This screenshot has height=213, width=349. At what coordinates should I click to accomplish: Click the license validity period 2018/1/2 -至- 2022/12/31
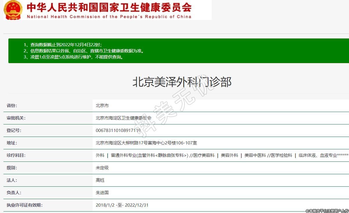[x=122, y=205]
